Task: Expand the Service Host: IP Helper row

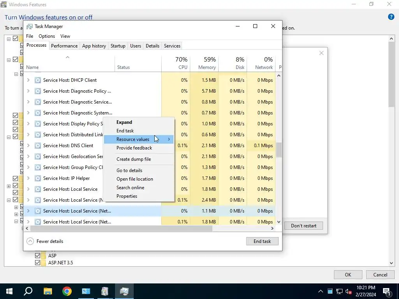Action: coord(28,178)
